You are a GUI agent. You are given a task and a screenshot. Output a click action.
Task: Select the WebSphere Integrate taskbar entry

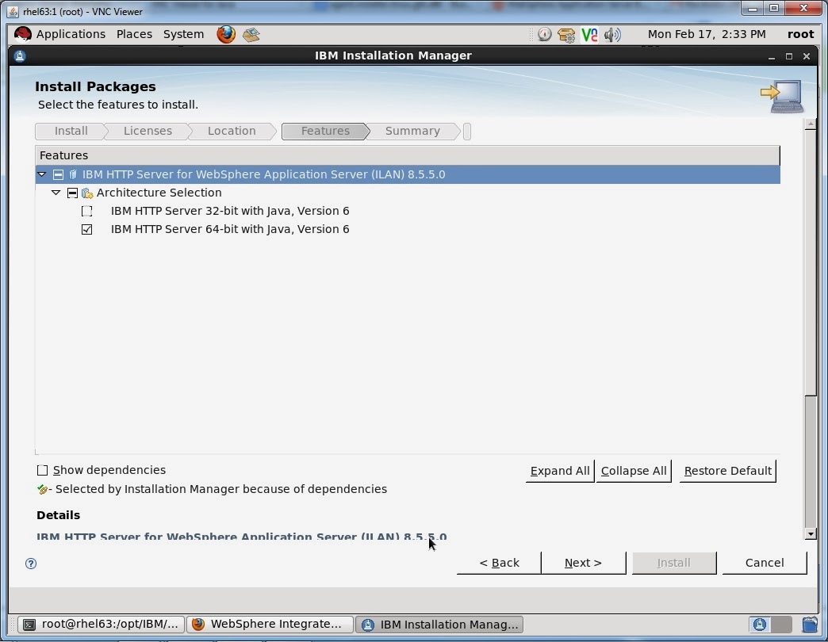[270, 625]
